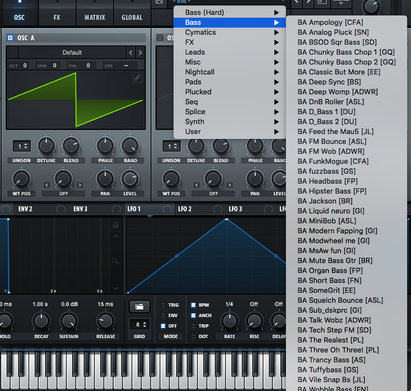The height and width of the screenshot is (391, 411).
Task: Click OSC B warp mode left arrow
Action: click(197, 185)
